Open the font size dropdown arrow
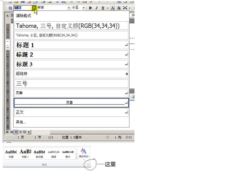This screenshot has width=227, height=178. click(x=84, y=8)
